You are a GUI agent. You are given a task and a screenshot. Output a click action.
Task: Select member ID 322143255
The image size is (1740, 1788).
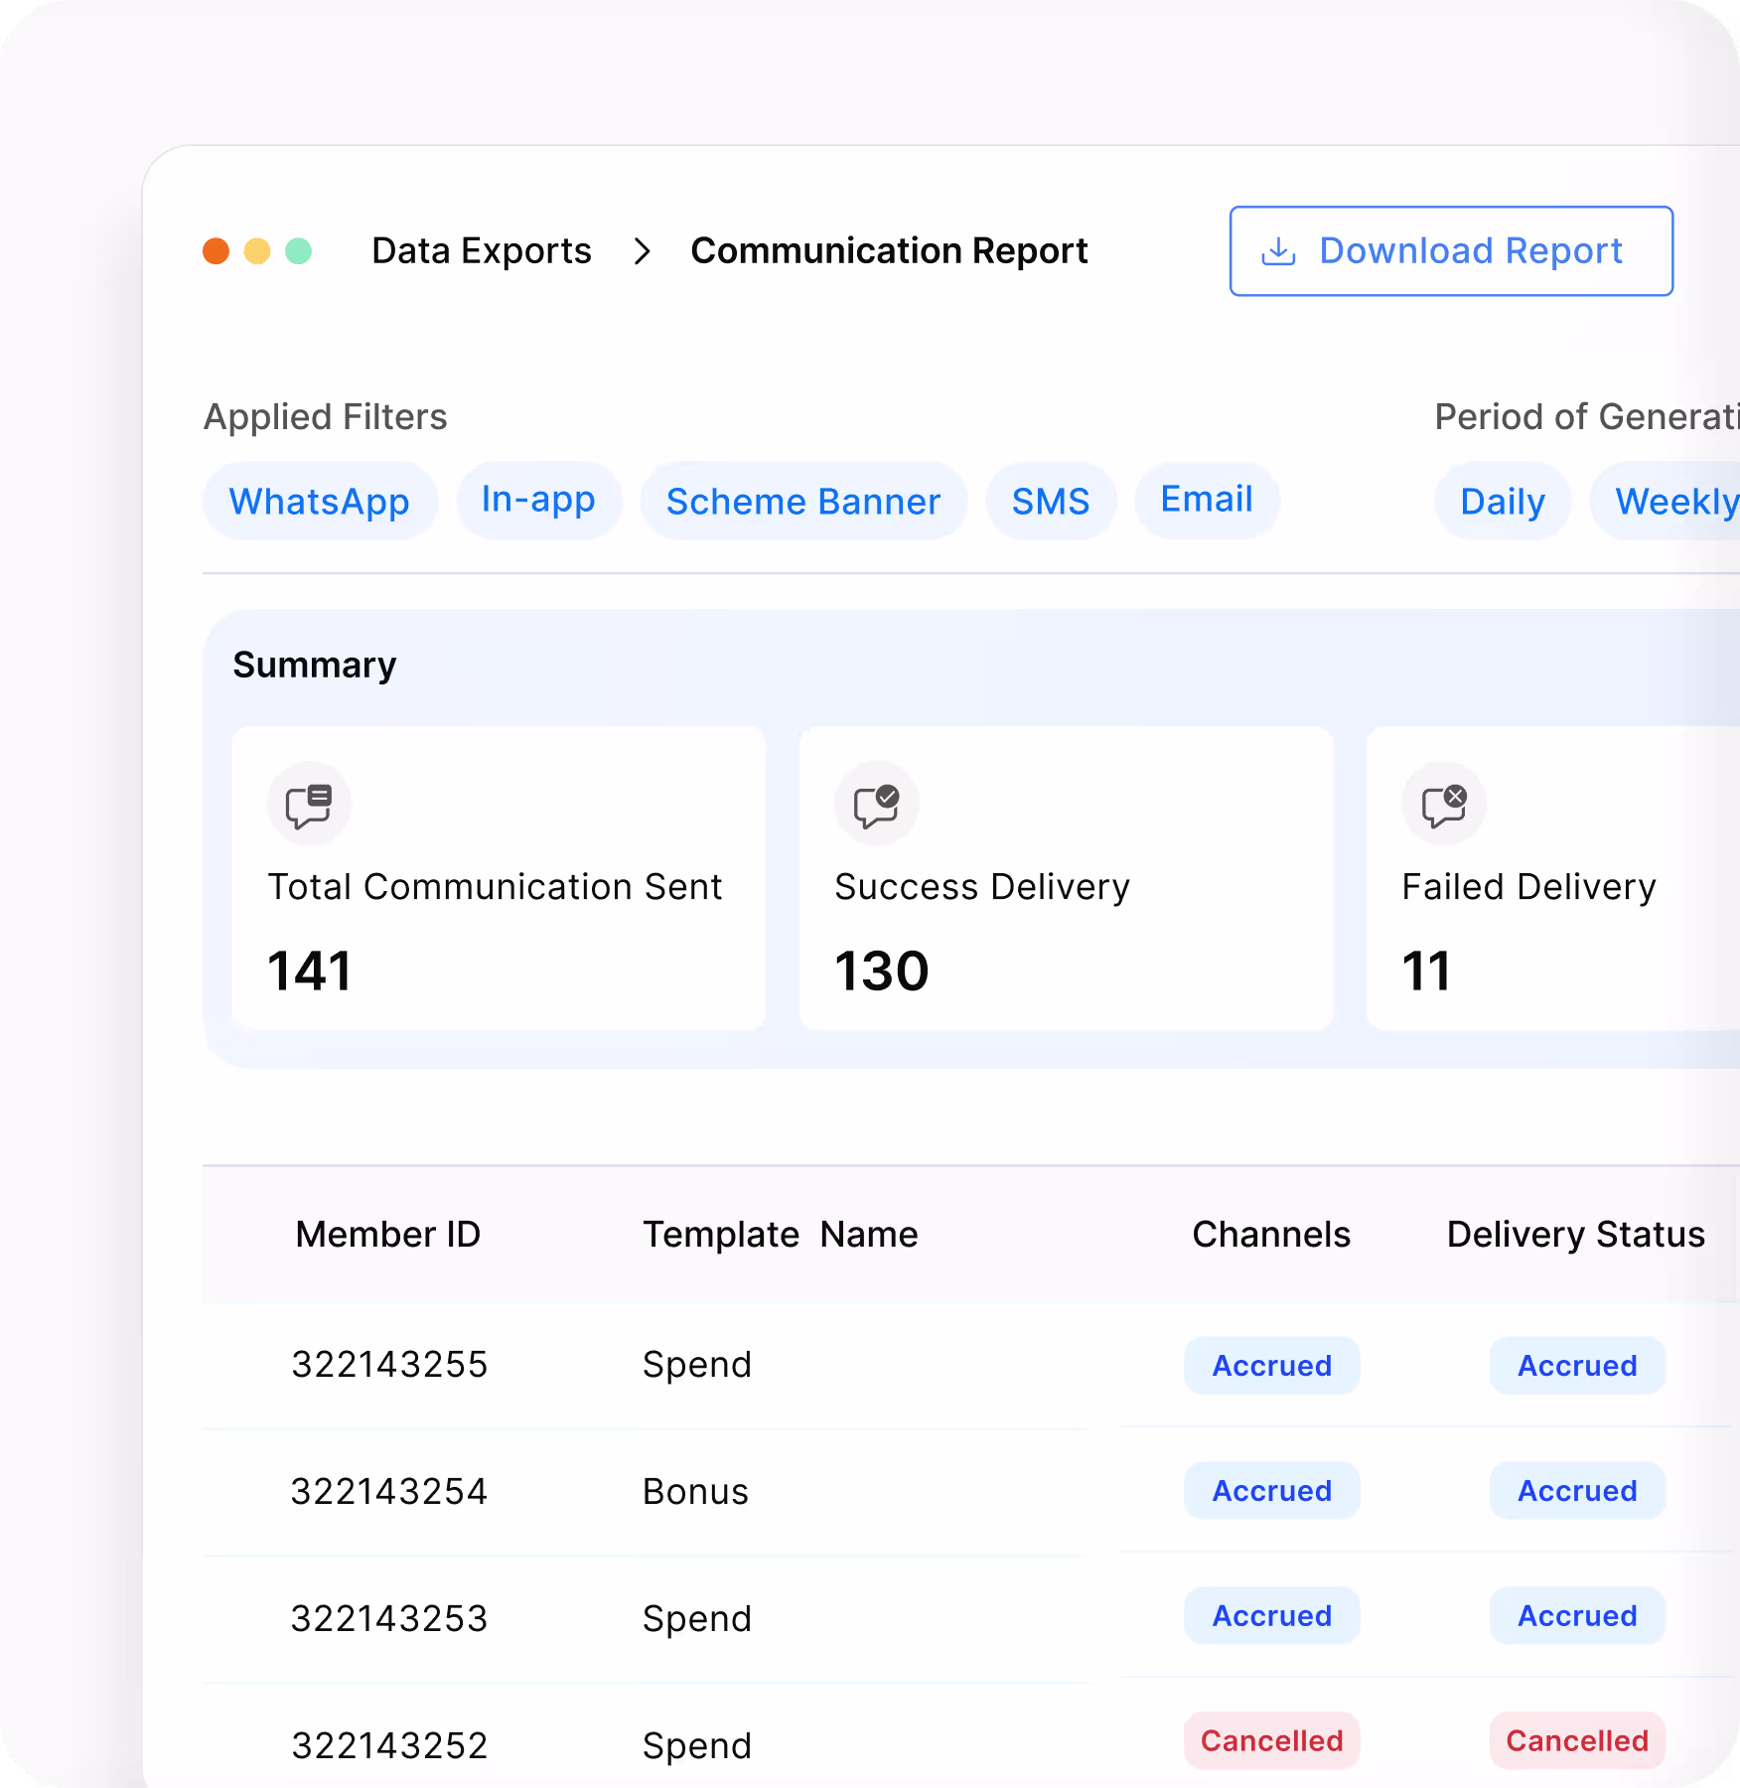click(389, 1365)
